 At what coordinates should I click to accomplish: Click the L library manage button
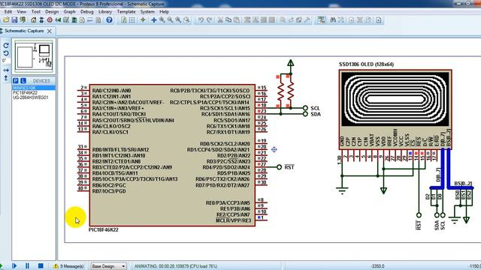click(x=23, y=81)
